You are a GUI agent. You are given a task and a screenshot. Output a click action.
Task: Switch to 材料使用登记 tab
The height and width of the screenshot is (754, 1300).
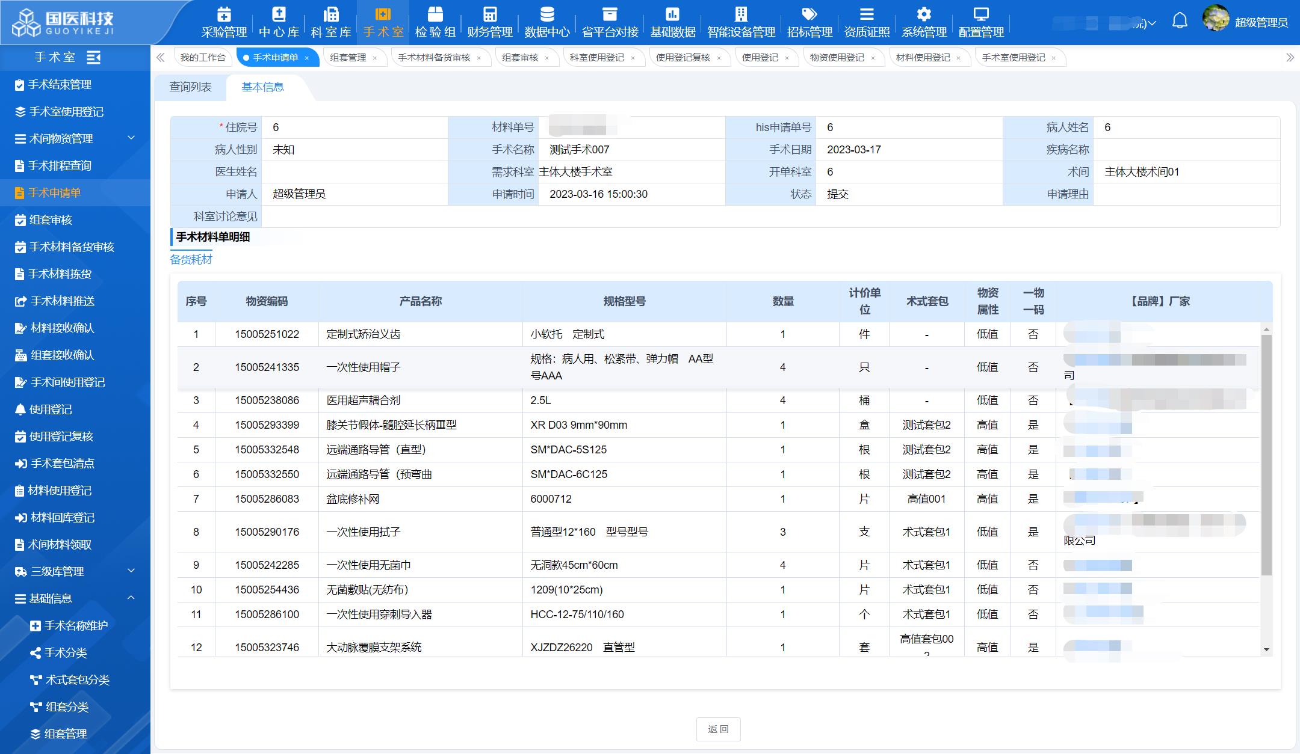click(x=923, y=58)
